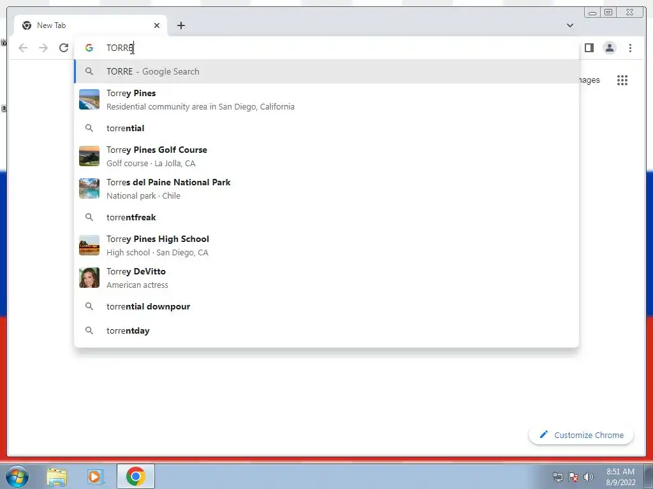
Task: Restore down the Chrome window
Action: pos(608,13)
